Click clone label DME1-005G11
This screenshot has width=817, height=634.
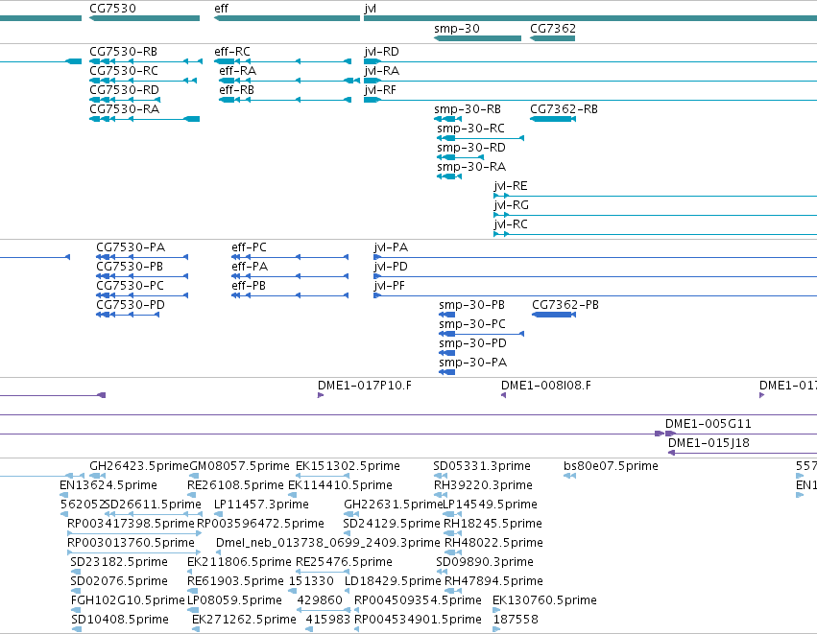[709, 424]
